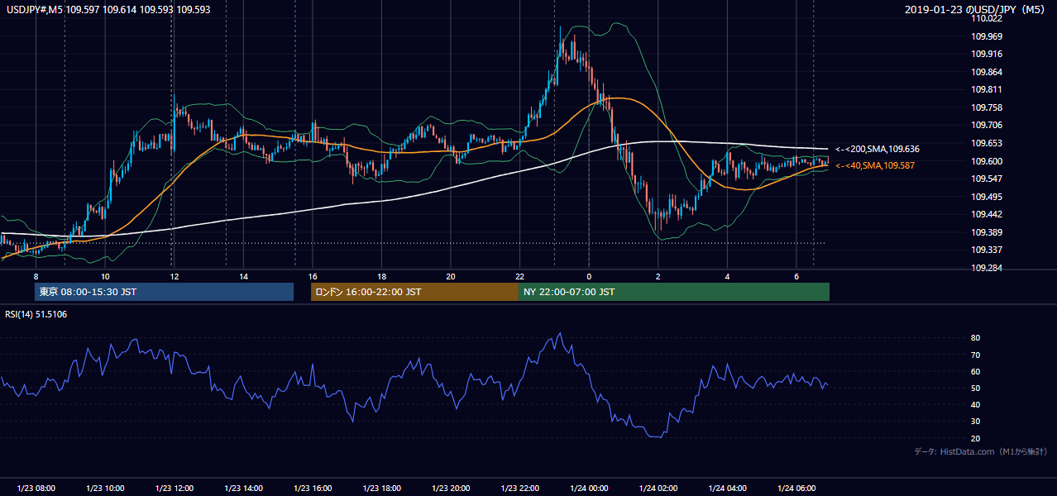Click the 109.442 price axis value
1057x496 pixels.
click(988, 215)
